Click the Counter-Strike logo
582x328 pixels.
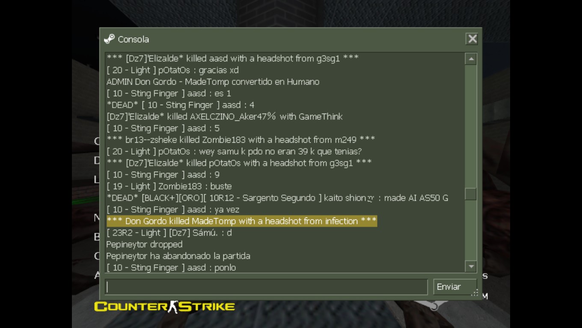pos(165,307)
